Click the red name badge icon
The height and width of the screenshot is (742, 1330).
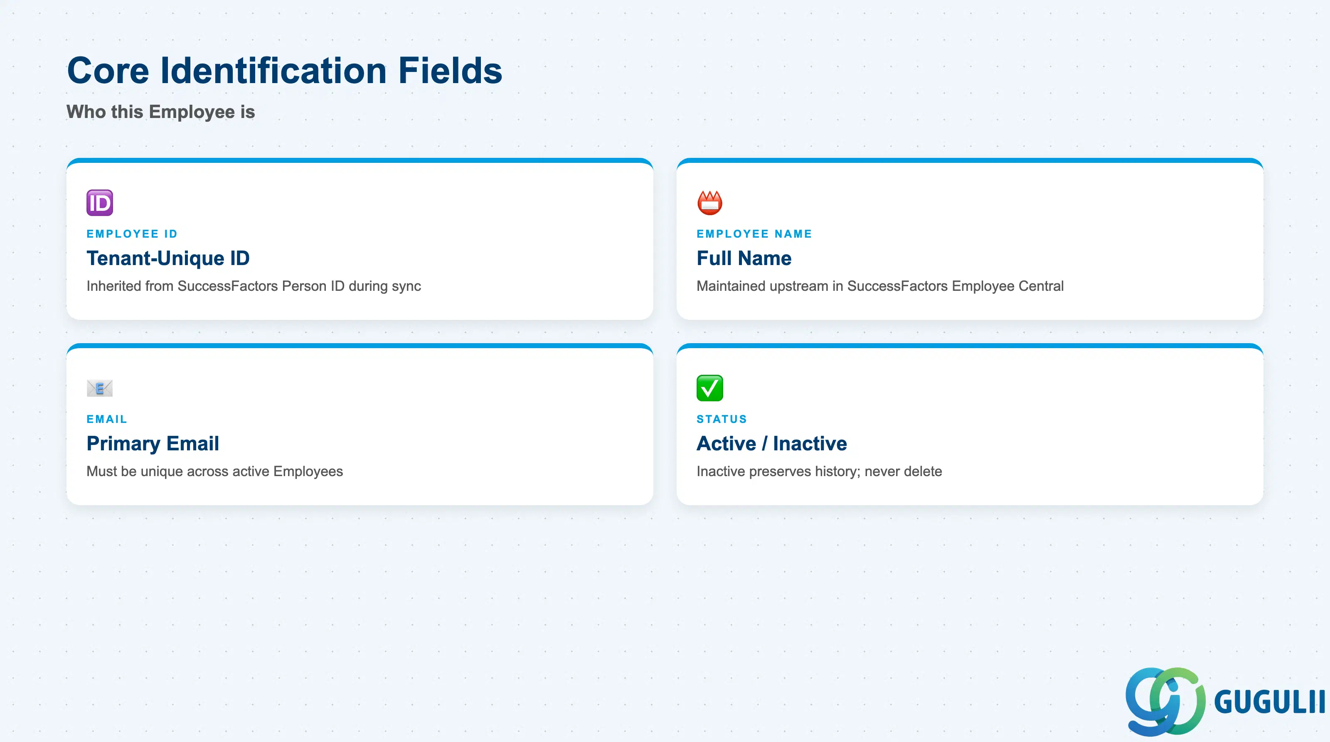point(710,203)
